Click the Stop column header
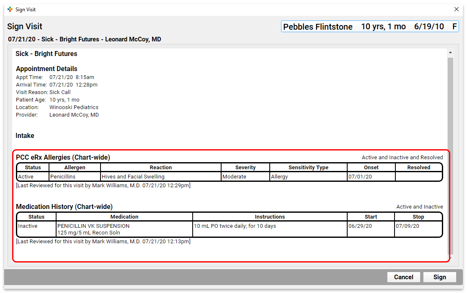 [x=418, y=217]
